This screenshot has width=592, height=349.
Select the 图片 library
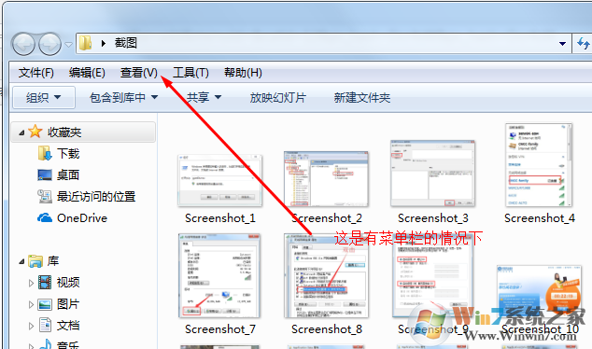click(68, 304)
